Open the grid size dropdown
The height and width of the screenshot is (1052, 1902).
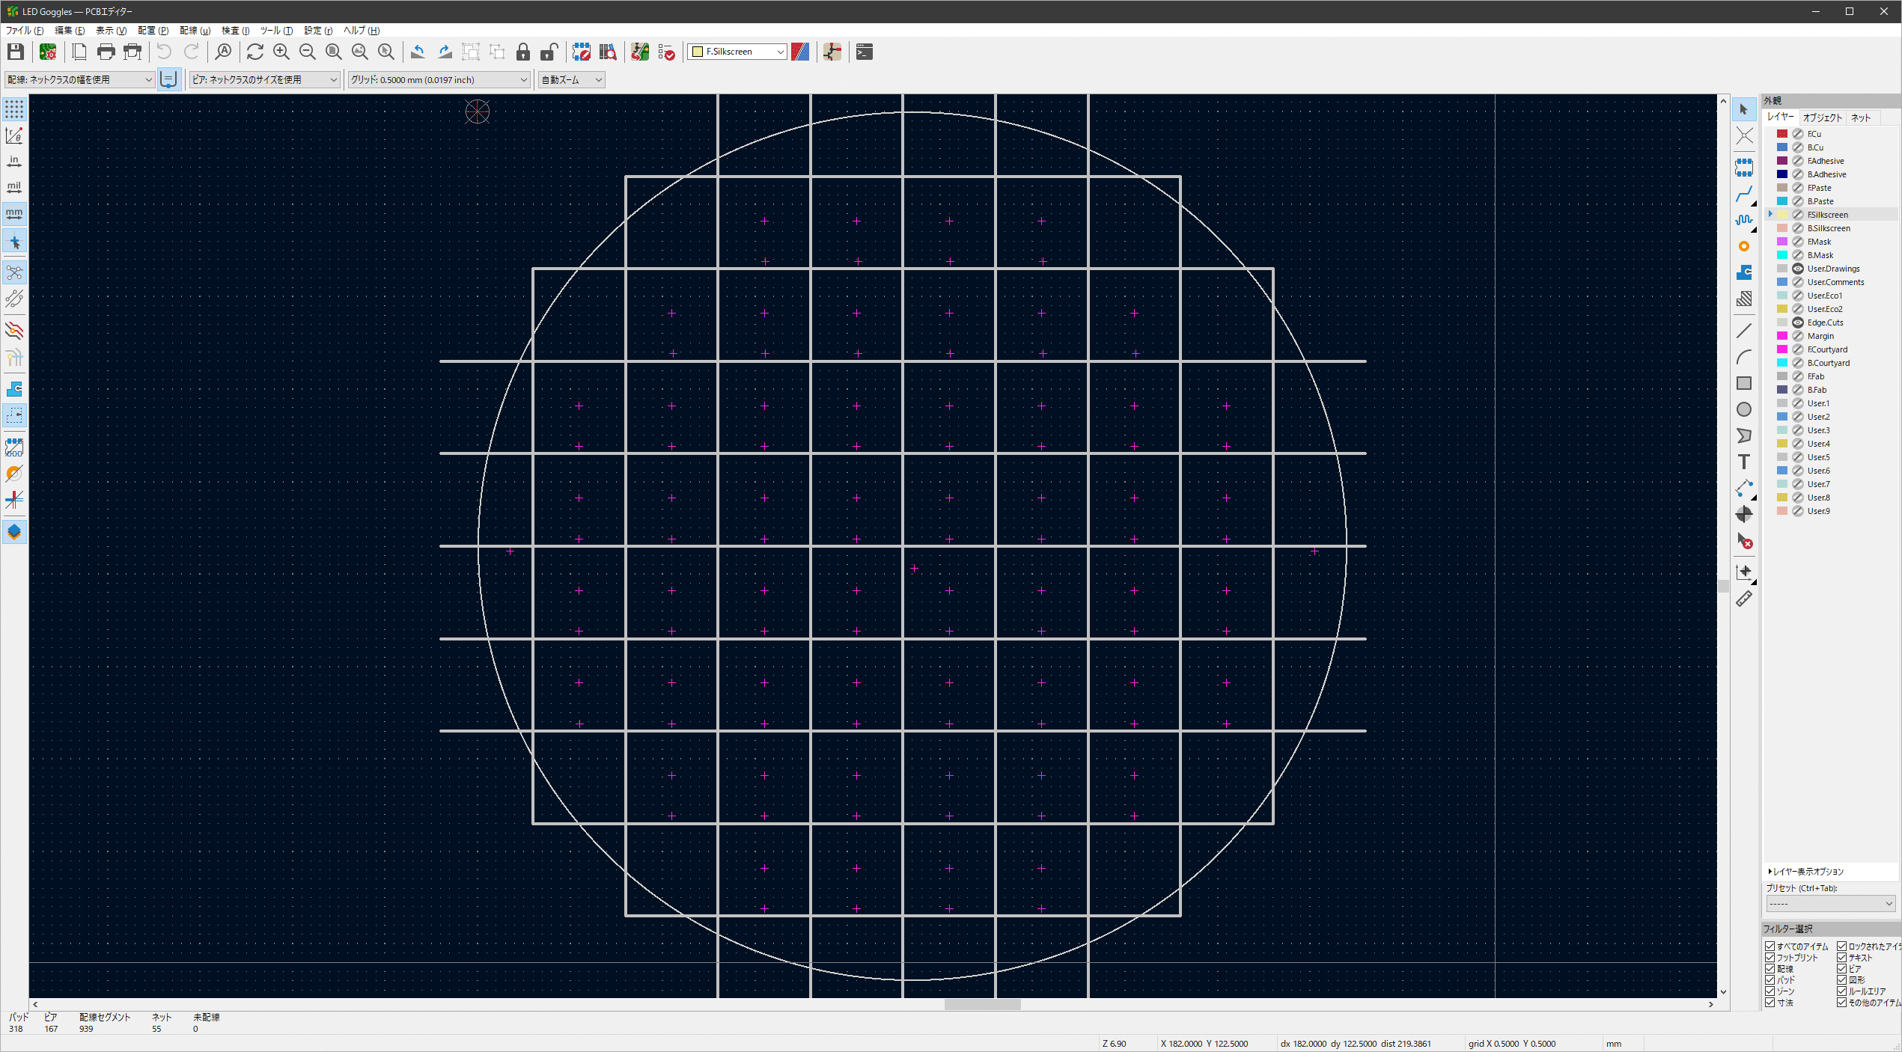[x=439, y=79]
